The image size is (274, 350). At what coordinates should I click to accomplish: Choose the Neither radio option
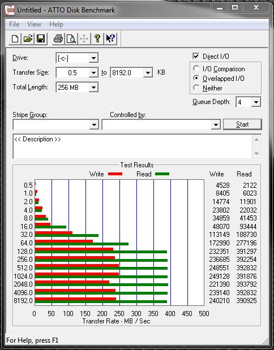(x=196, y=88)
